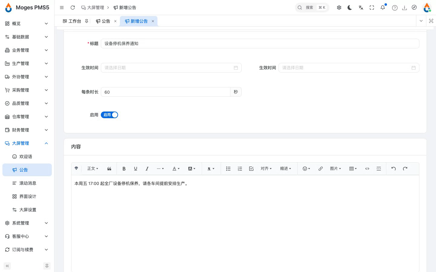Open the help question mark icon
Image resolution: width=436 pixels, height=272 pixels.
pyautogui.click(x=395, y=8)
